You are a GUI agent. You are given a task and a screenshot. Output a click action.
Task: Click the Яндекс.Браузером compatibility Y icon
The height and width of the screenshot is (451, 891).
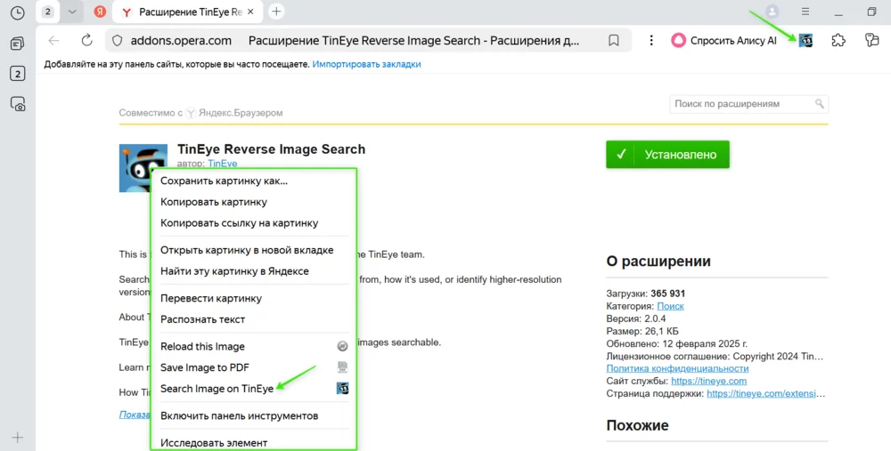point(191,112)
